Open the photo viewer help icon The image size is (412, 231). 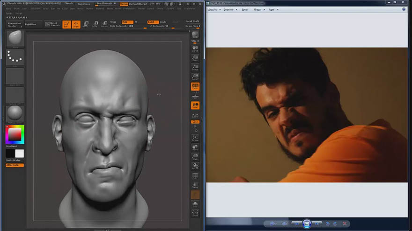404,9
